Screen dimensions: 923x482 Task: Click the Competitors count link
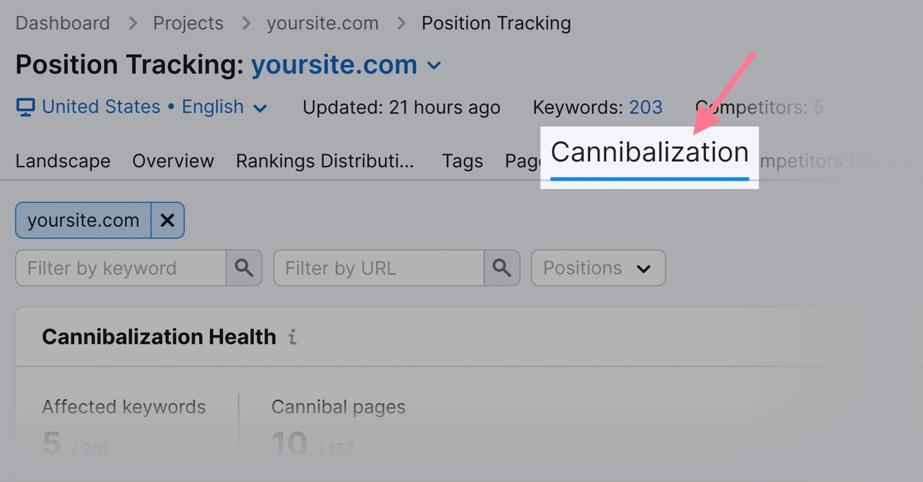click(818, 107)
